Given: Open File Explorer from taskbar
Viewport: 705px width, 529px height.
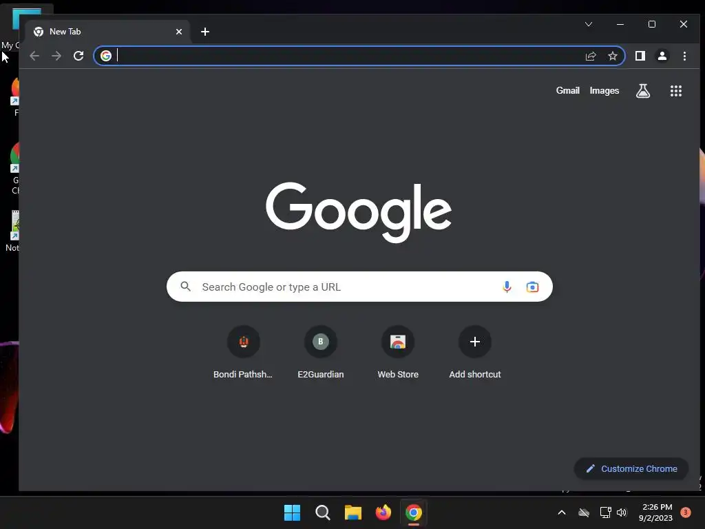Looking at the screenshot, I should [x=353, y=512].
